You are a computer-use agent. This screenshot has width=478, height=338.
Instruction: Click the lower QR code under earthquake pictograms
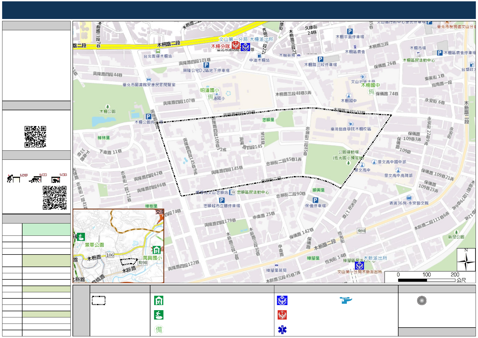(x=55, y=198)
